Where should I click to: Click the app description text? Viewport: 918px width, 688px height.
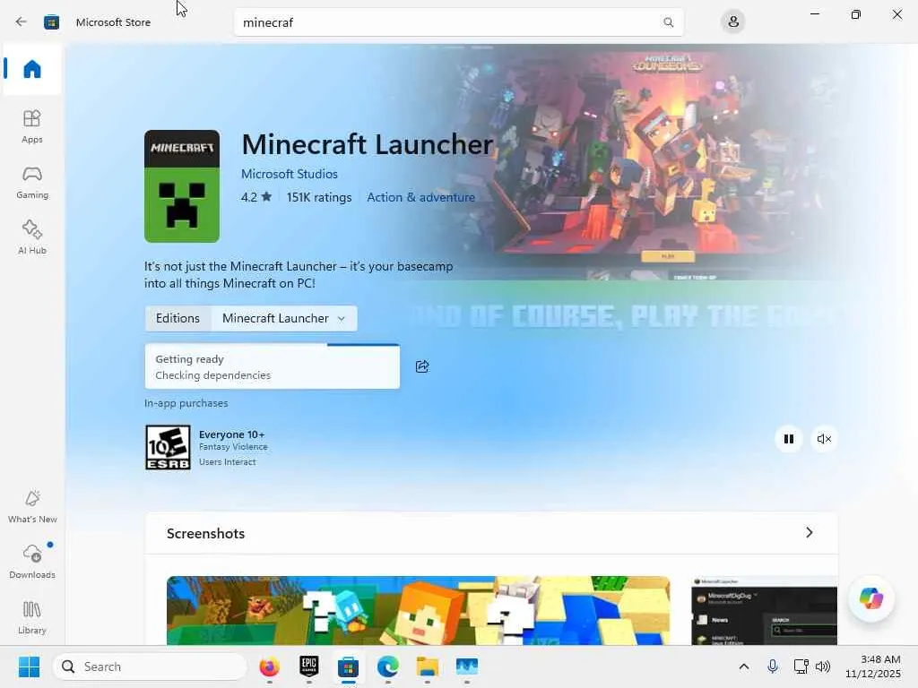click(x=299, y=274)
